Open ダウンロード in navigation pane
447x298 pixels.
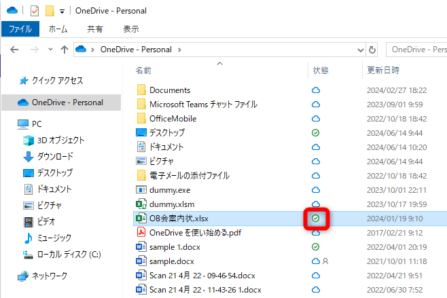[x=55, y=156]
